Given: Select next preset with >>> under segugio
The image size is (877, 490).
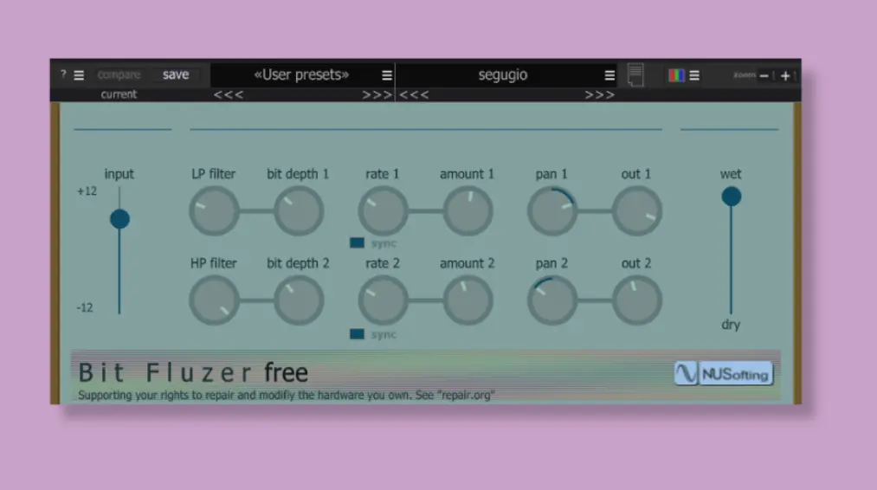Looking at the screenshot, I should click(x=600, y=95).
